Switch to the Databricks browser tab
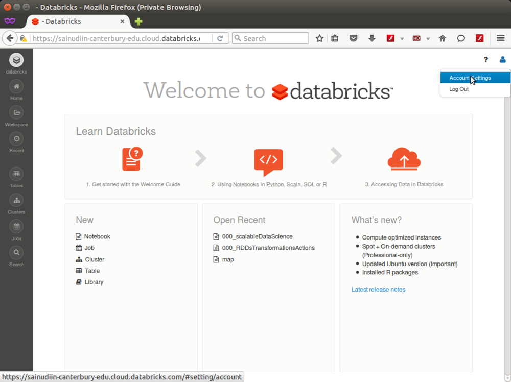 click(x=78, y=21)
